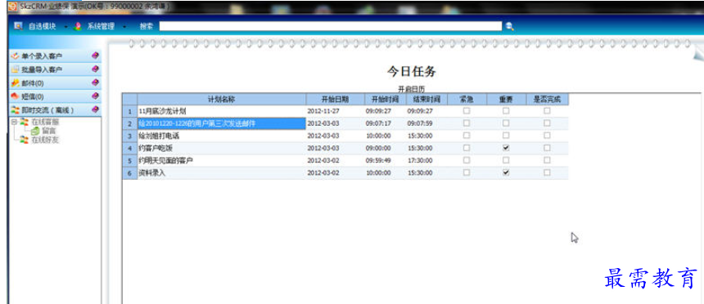Image resolution: width=704 pixels, height=304 pixels.
Task: Select the 给刘姐打电话 cell
Action: (x=222, y=136)
